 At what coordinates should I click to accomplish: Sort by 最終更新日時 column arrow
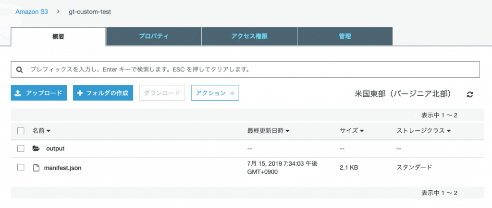[x=287, y=131]
